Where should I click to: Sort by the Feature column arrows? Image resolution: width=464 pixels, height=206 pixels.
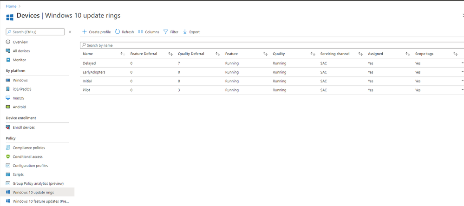click(265, 54)
